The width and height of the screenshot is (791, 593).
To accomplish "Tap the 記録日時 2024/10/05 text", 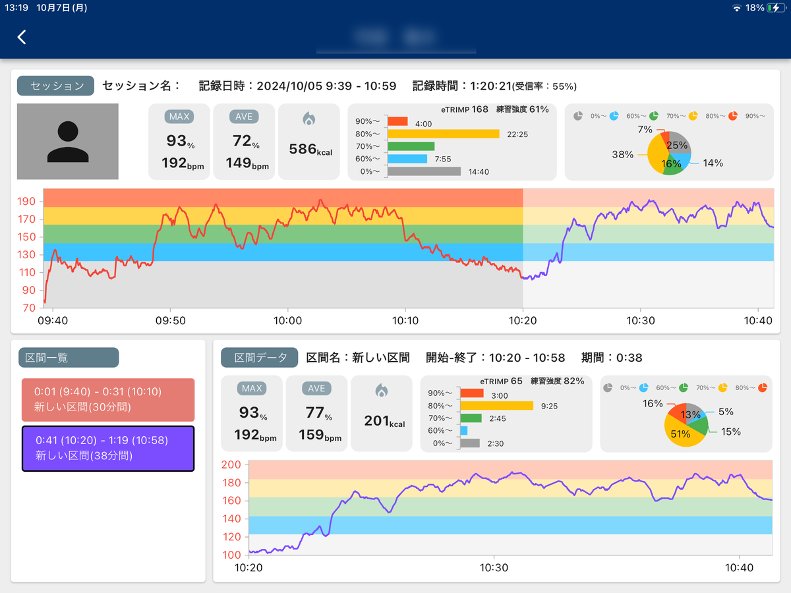I will (x=297, y=86).
